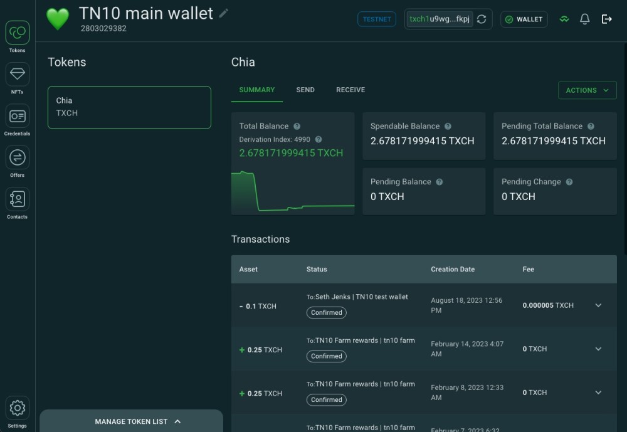Click the connection status wave icon
627x432 pixels.
click(x=564, y=19)
